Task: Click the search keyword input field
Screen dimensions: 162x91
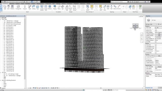Action: click(x=119, y=2)
